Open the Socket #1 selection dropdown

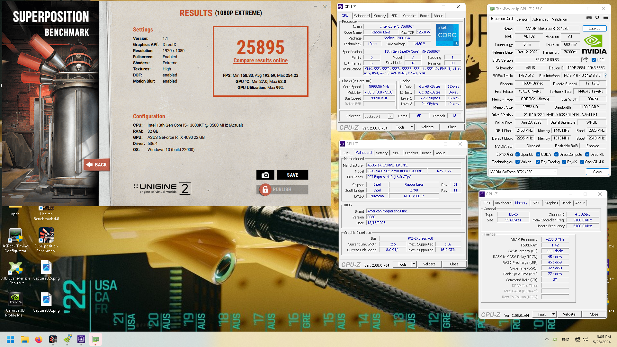point(378,116)
